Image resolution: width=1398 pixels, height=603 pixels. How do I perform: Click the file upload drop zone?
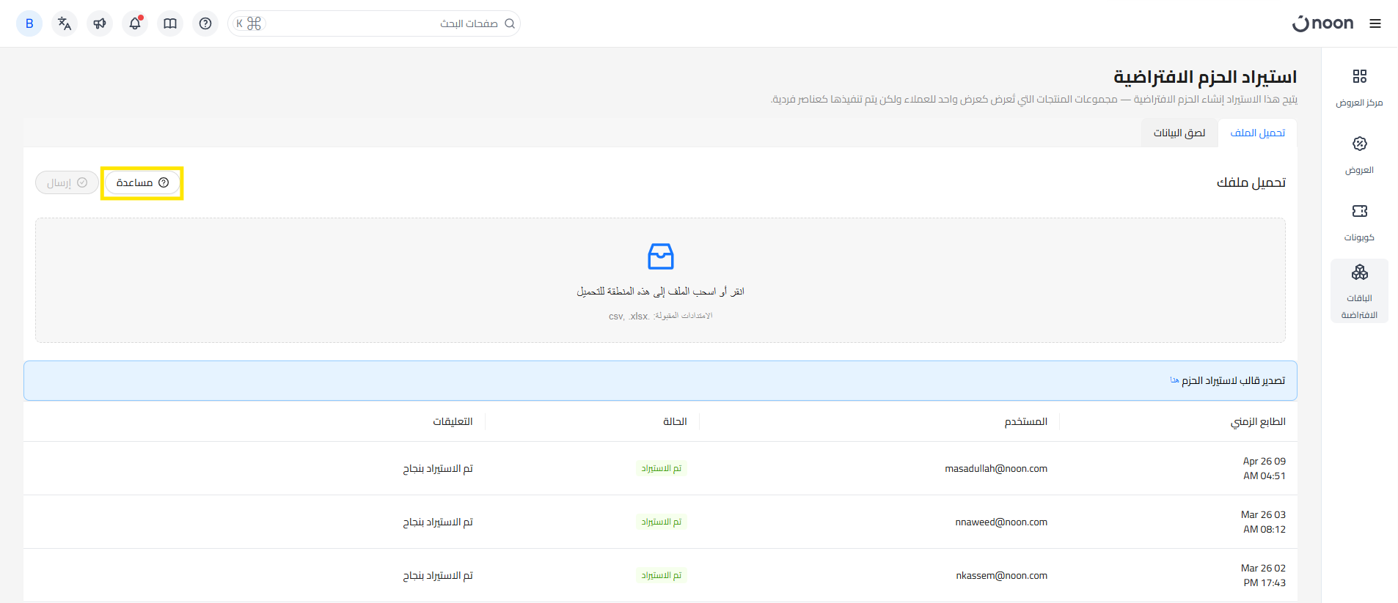660,280
